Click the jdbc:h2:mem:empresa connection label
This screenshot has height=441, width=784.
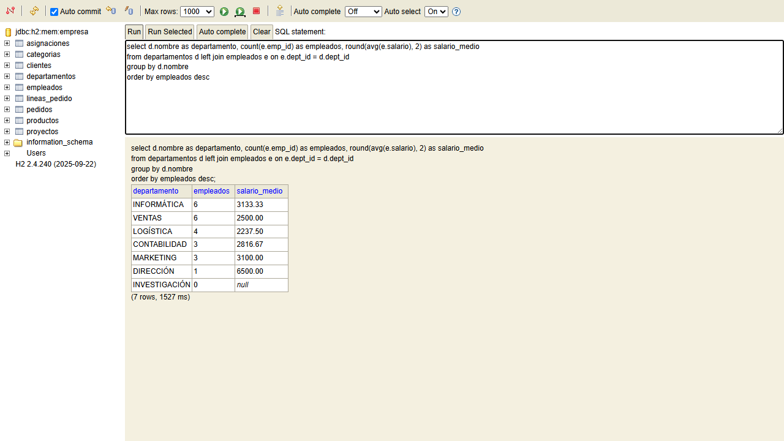[x=52, y=32]
